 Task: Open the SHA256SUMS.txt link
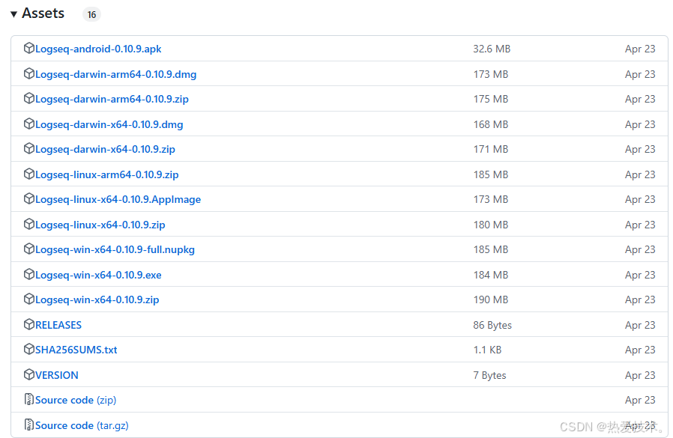pyautogui.click(x=76, y=350)
